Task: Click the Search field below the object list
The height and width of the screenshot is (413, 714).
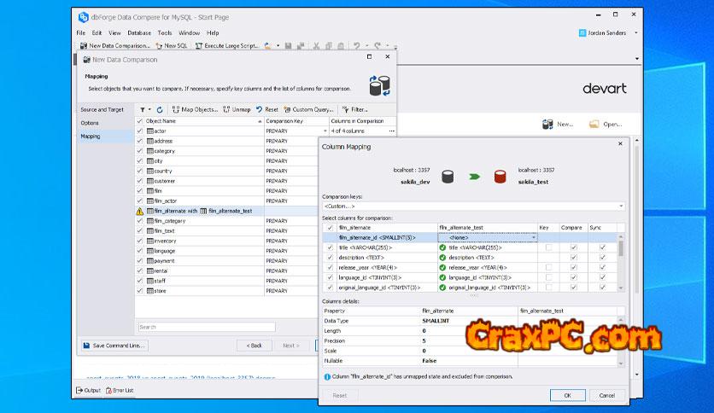Action: coord(206,327)
